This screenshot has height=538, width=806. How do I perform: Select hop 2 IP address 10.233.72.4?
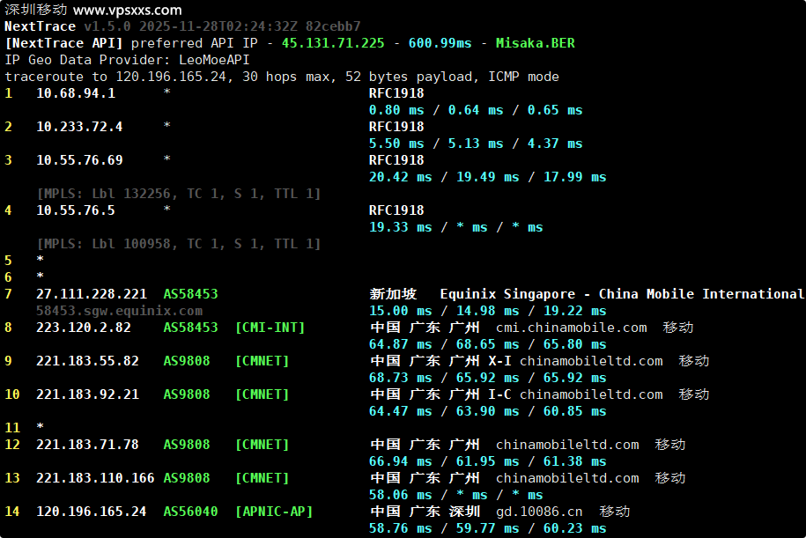click(x=79, y=127)
